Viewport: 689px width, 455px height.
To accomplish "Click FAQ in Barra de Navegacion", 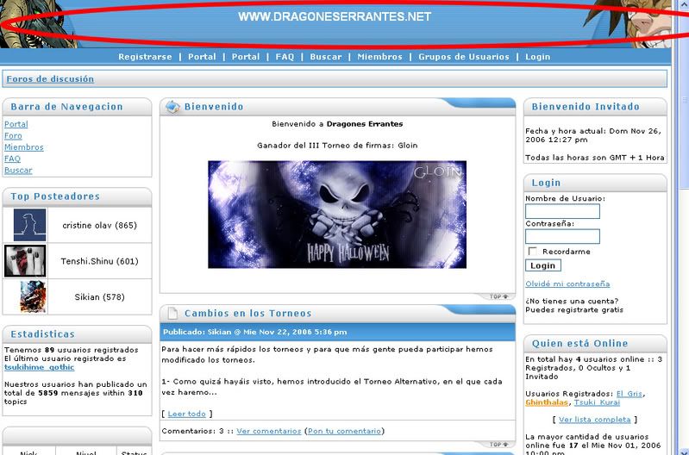I will 12,159.
